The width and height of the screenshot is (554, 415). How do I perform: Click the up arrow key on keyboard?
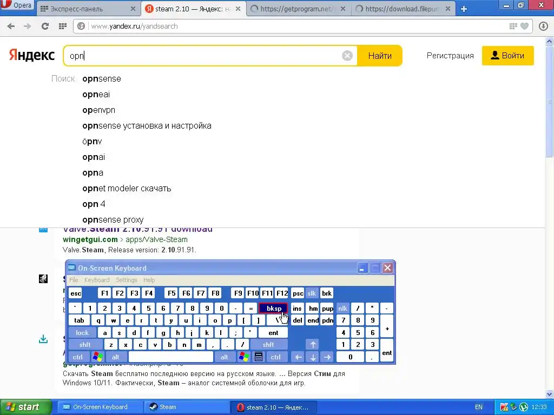tap(313, 345)
